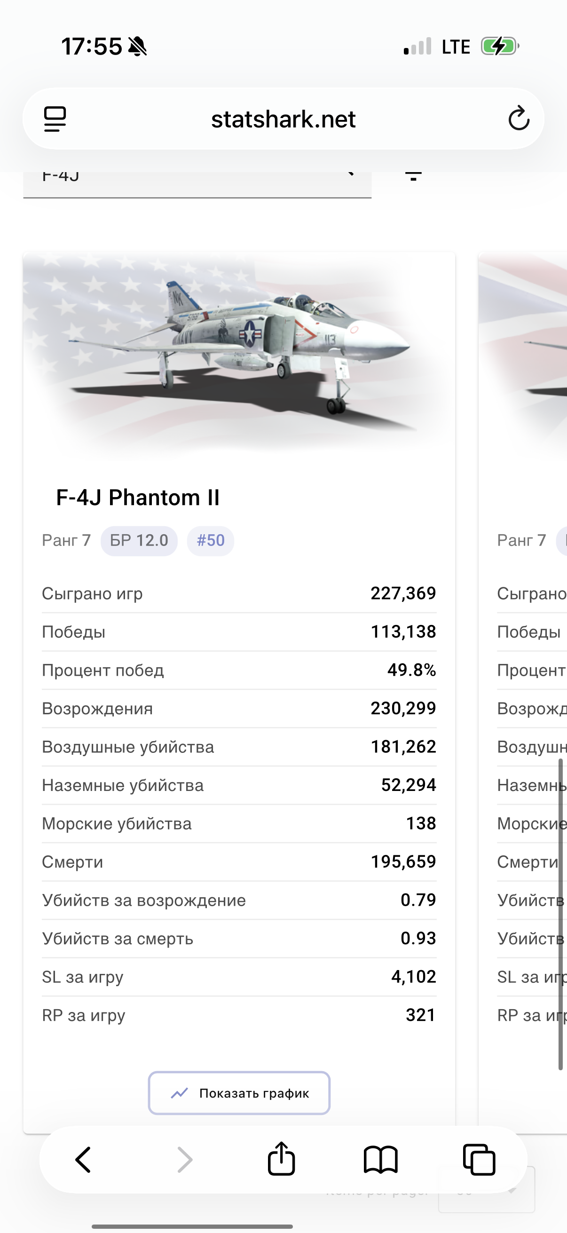Screen dimensions: 567x1233
Task: Click the Показать график button
Action: [239, 1093]
